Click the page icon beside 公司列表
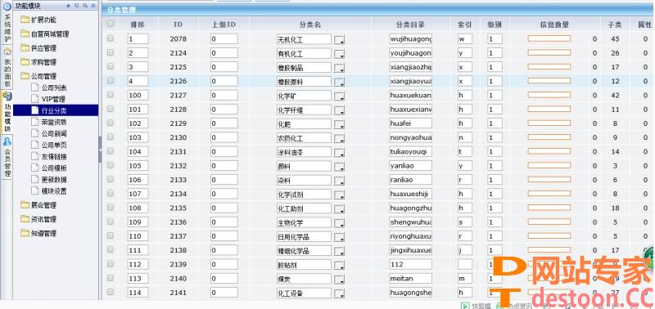Image resolution: width=655 pixels, height=309 pixels. coord(34,87)
